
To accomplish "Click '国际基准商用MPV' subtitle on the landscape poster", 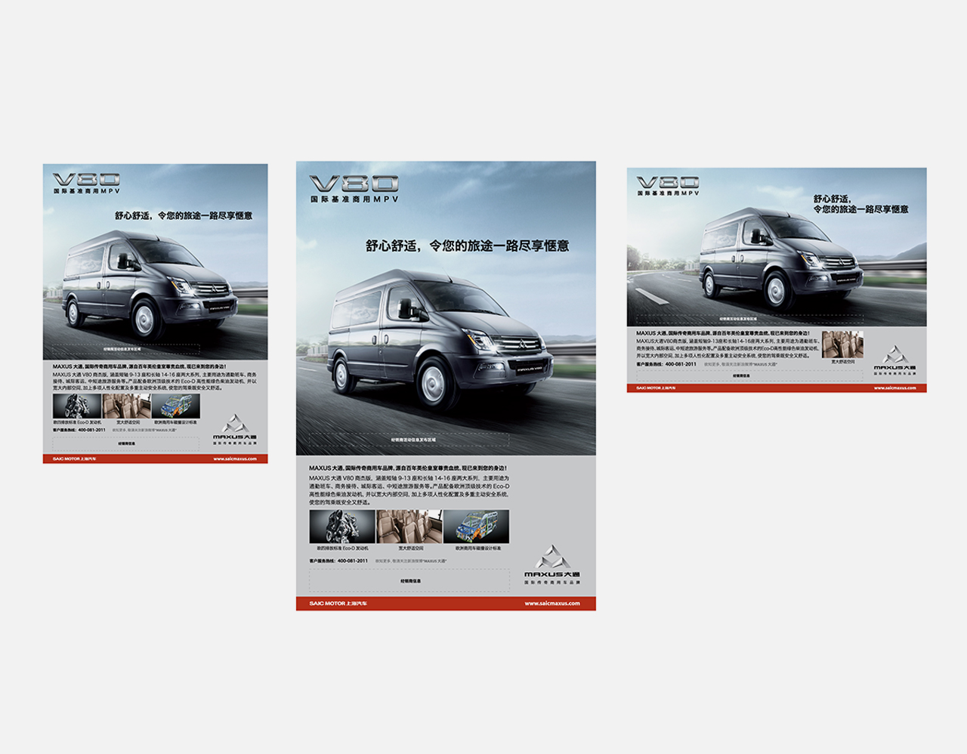I will 668,193.
